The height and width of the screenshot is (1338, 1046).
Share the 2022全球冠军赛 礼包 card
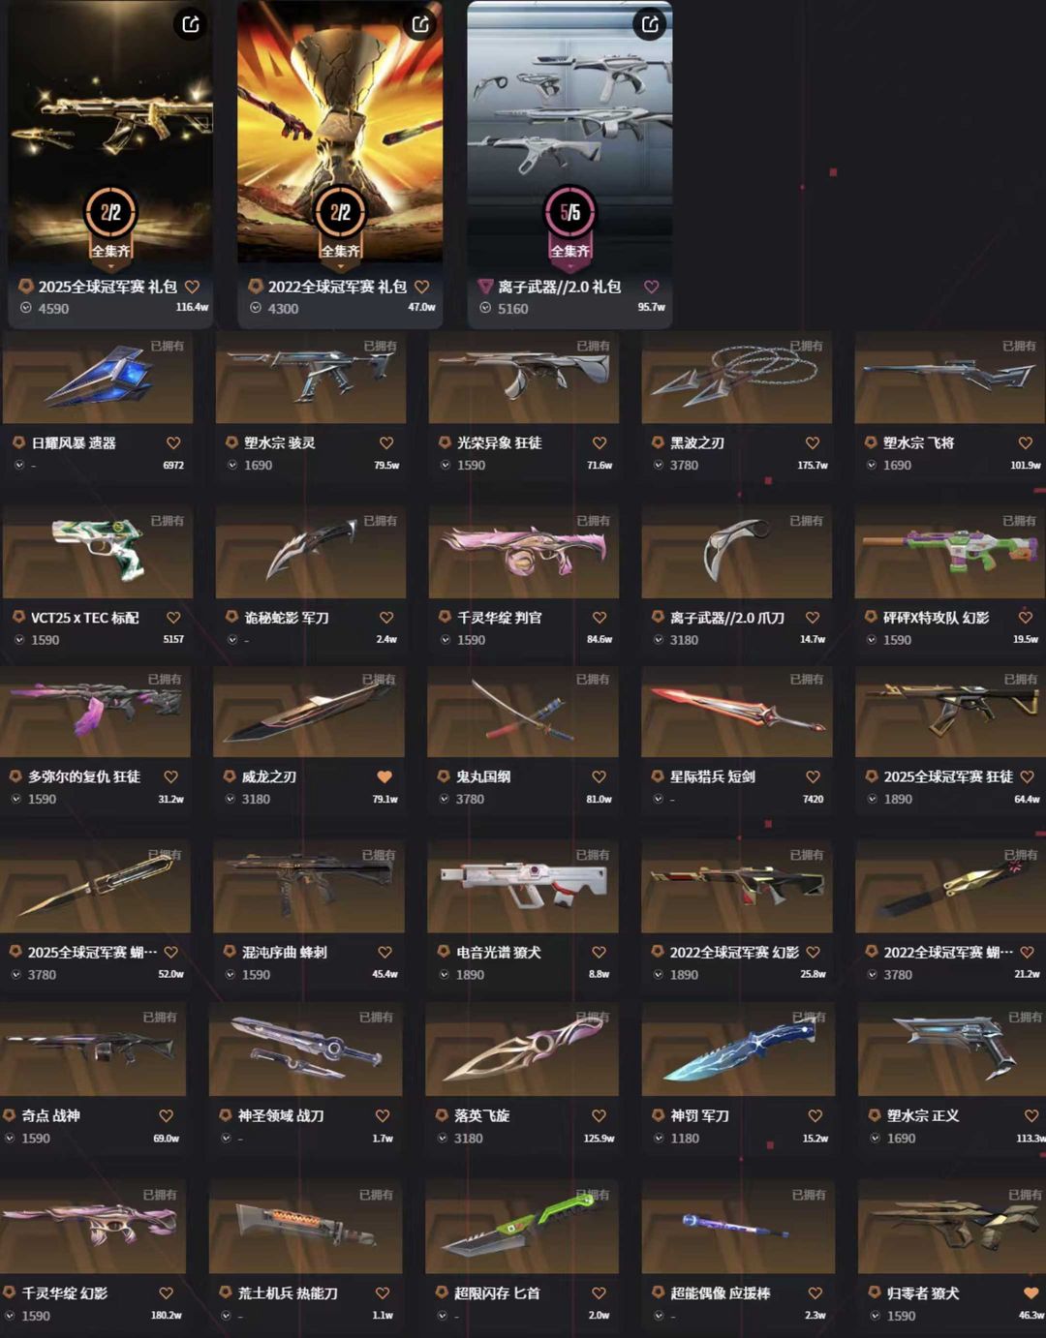click(420, 24)
